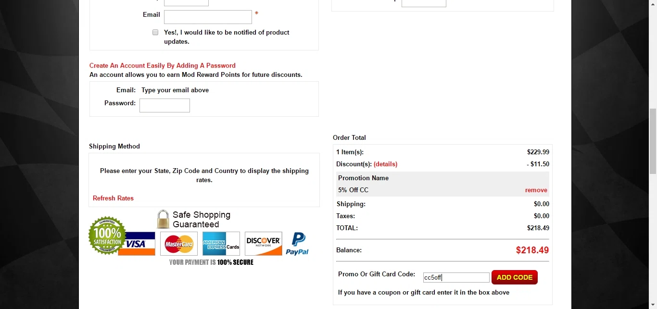Focus the Email input field
Image resolution: width=657 pixels, height=309 pixels.
click(x=208, y=17)
